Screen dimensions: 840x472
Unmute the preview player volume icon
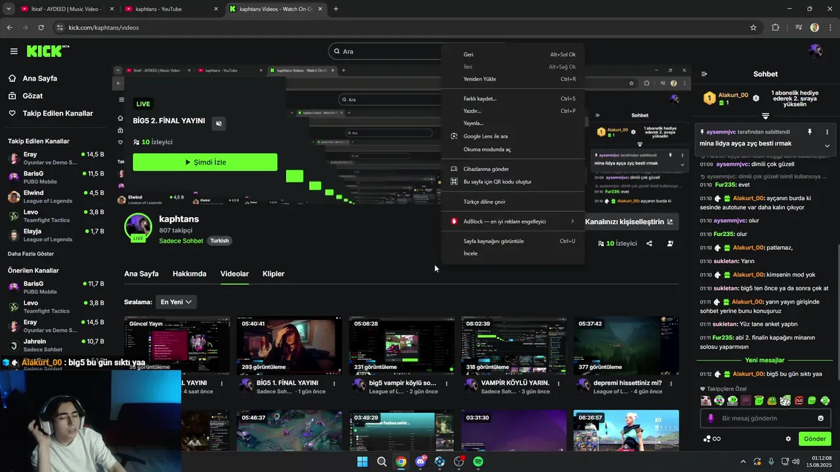point(219,123)
